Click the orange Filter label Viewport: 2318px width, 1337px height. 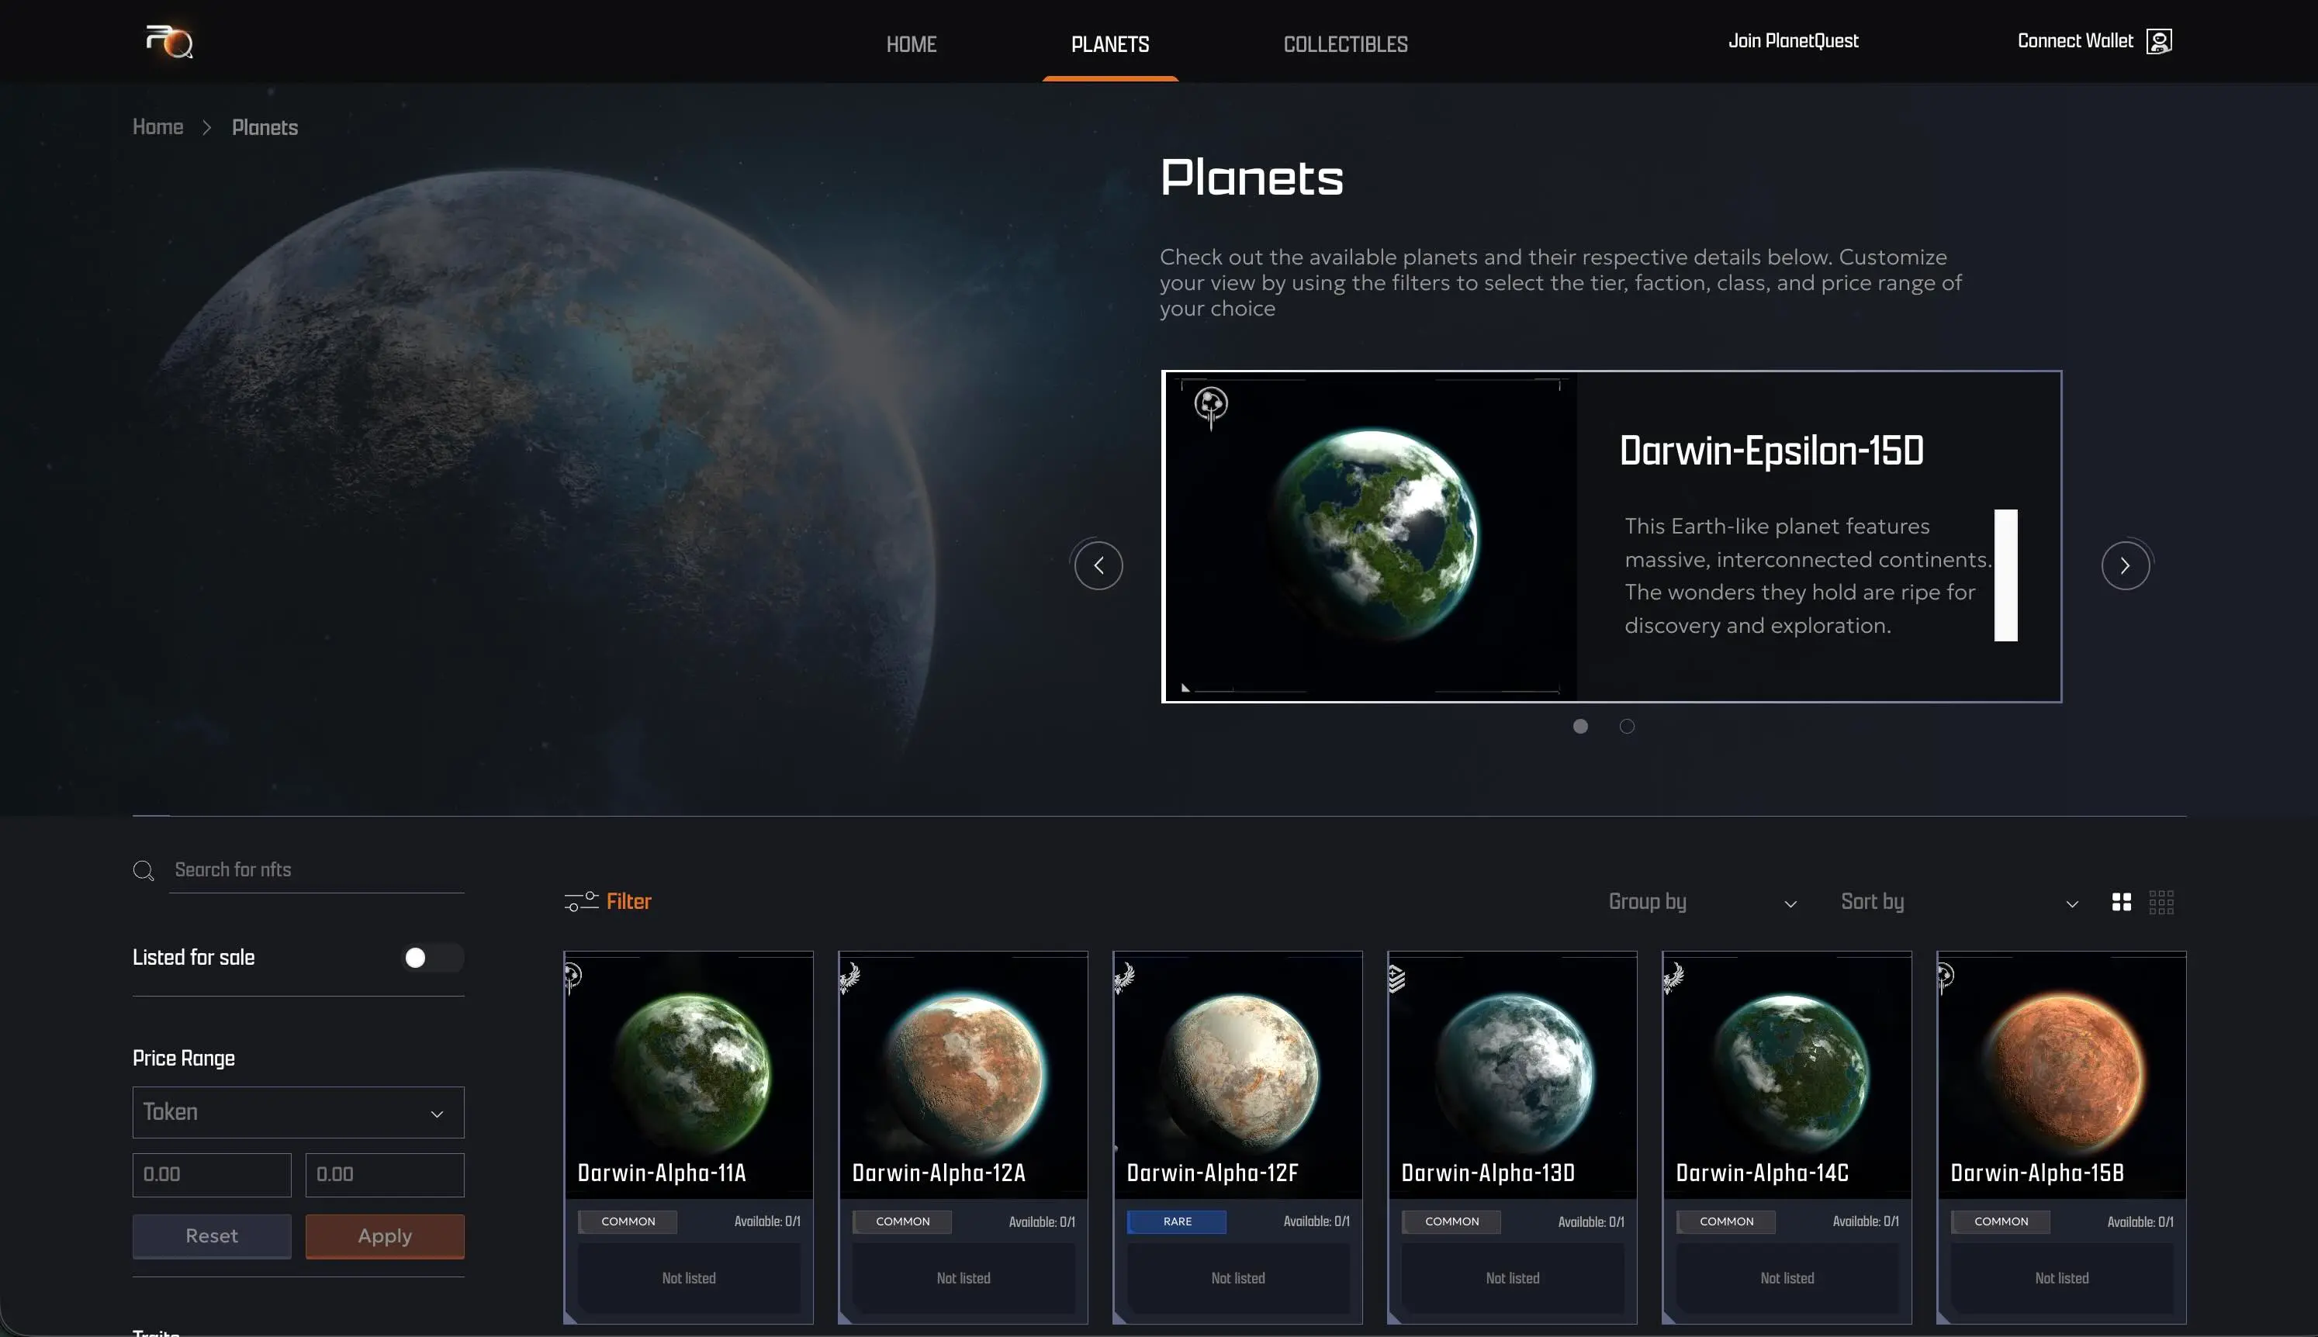pyautogui.click(x=629, y=902)
